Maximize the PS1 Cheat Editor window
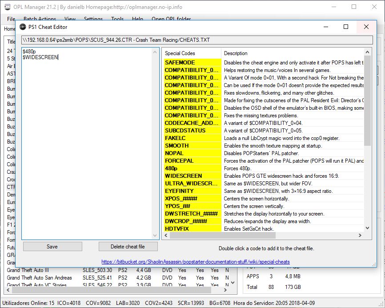 (x=345, y=27)
